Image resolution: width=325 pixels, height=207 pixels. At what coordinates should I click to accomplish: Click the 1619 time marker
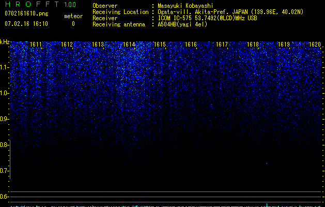(284, 45)
